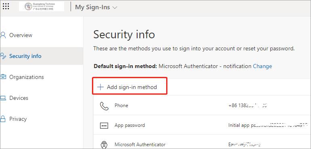The width and height of the screenshot is (311, 149).
Task: Click the Security info key icon
Action: 3,56
